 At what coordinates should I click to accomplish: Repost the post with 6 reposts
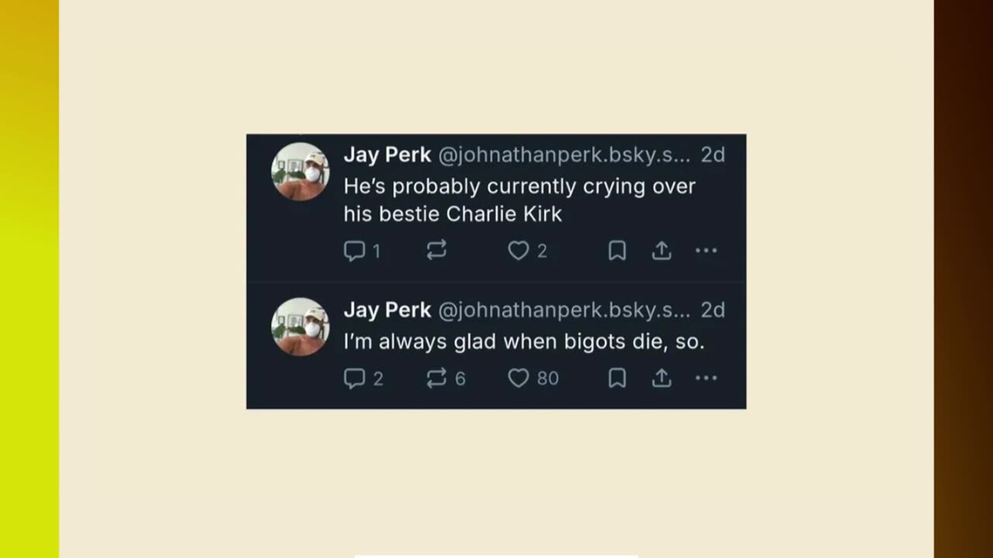click(x=437, y=377)
